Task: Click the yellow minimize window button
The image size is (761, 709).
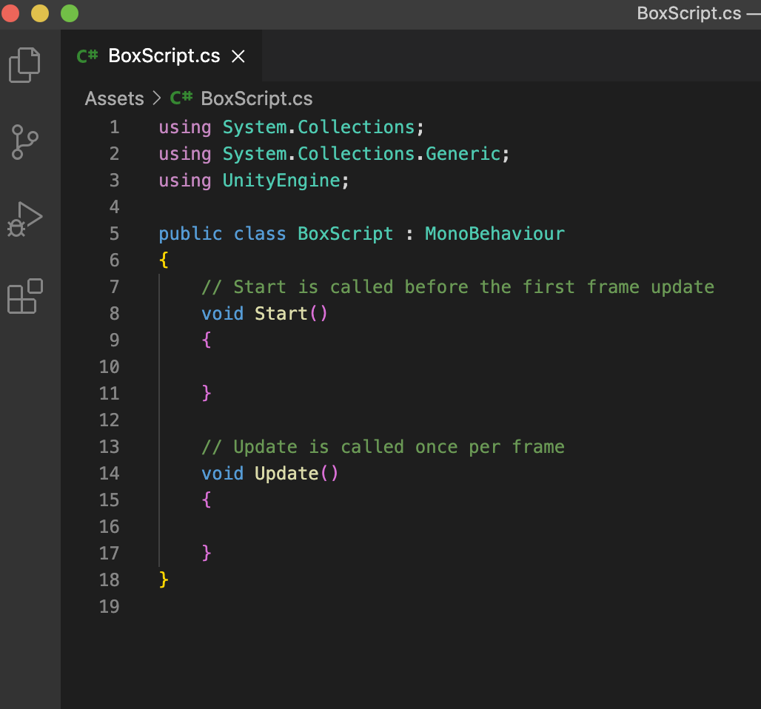Action: [40, 13]
